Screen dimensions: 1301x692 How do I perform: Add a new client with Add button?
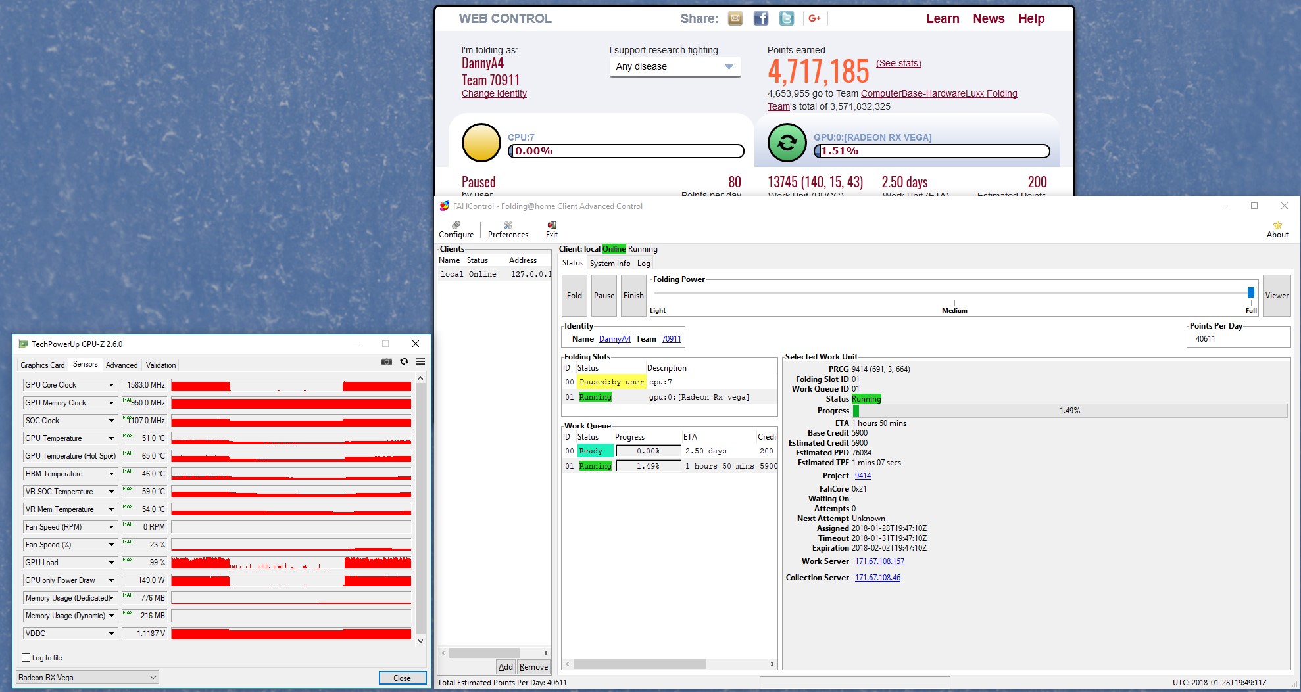click(x=506, y=667)
